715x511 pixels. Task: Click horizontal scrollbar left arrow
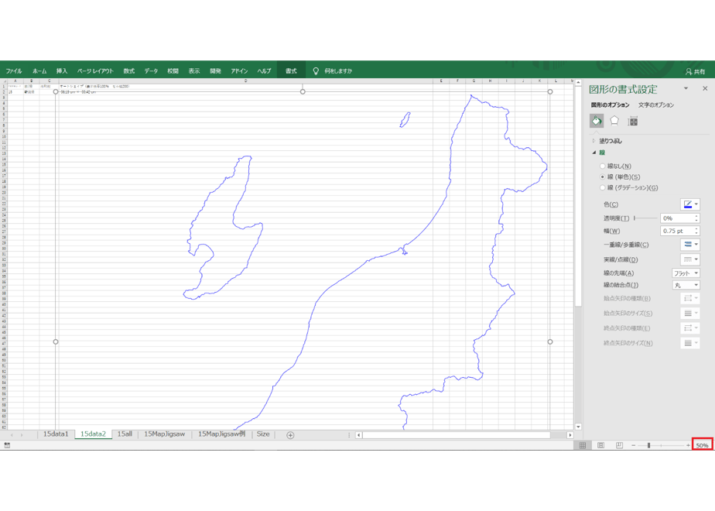pyautogui.click(x=359, y=435)
